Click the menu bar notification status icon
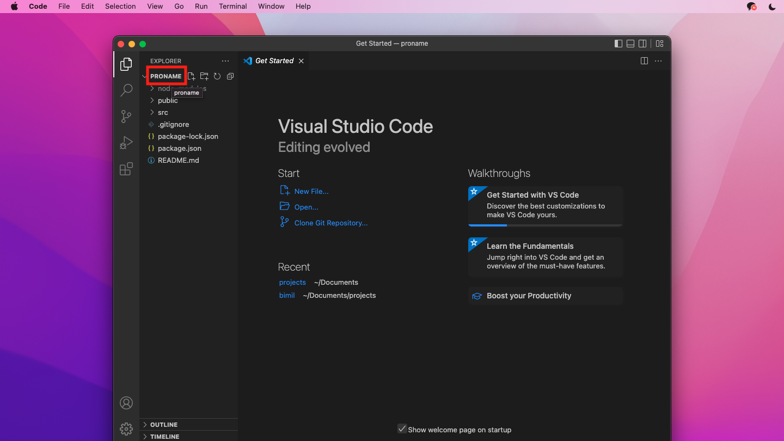This screenshot has width=784, height=441. tap(752, 7)
